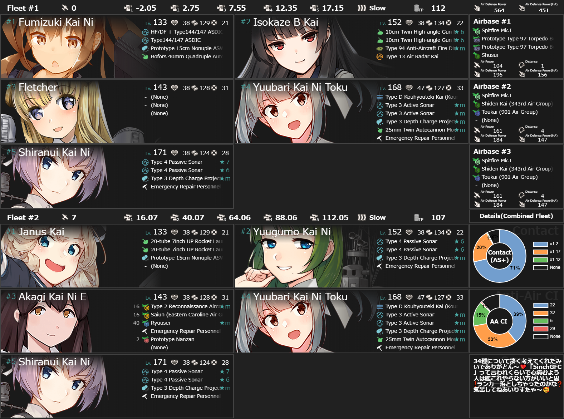Click the Air Defense Power(HA) icon beside 451
This screenshot has height=419, width=564.
click(x=522, y=8)
